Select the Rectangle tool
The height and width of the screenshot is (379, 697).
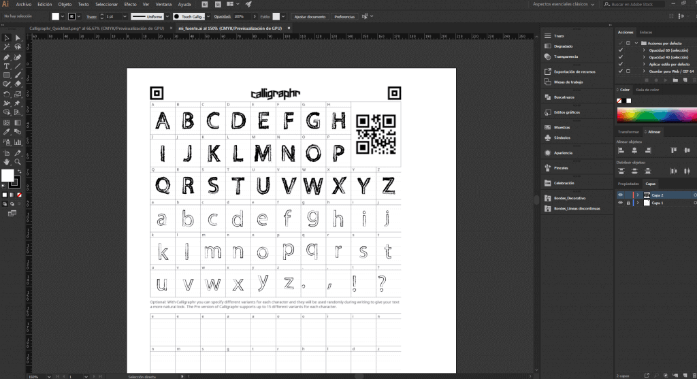[x=7, y=75]
